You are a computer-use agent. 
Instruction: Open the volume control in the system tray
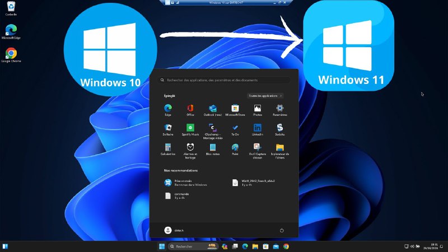pyautogui.click(x=412, y=246)
